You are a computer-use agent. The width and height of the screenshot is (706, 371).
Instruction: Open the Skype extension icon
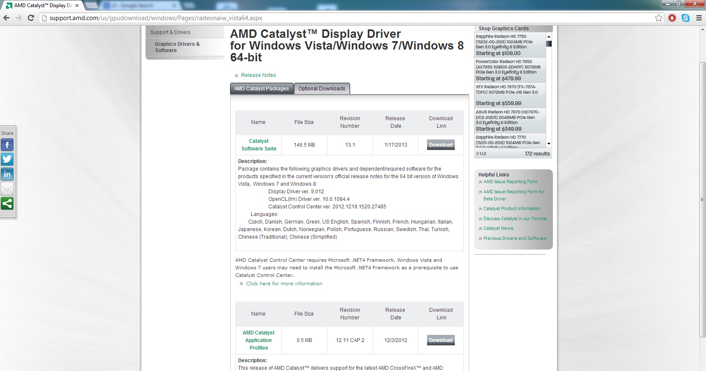click(685, 18)
